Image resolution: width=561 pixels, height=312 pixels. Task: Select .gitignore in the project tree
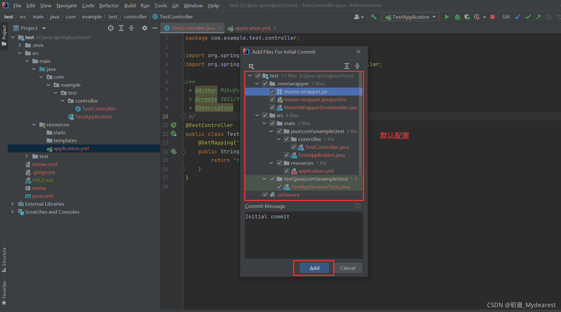44,172
